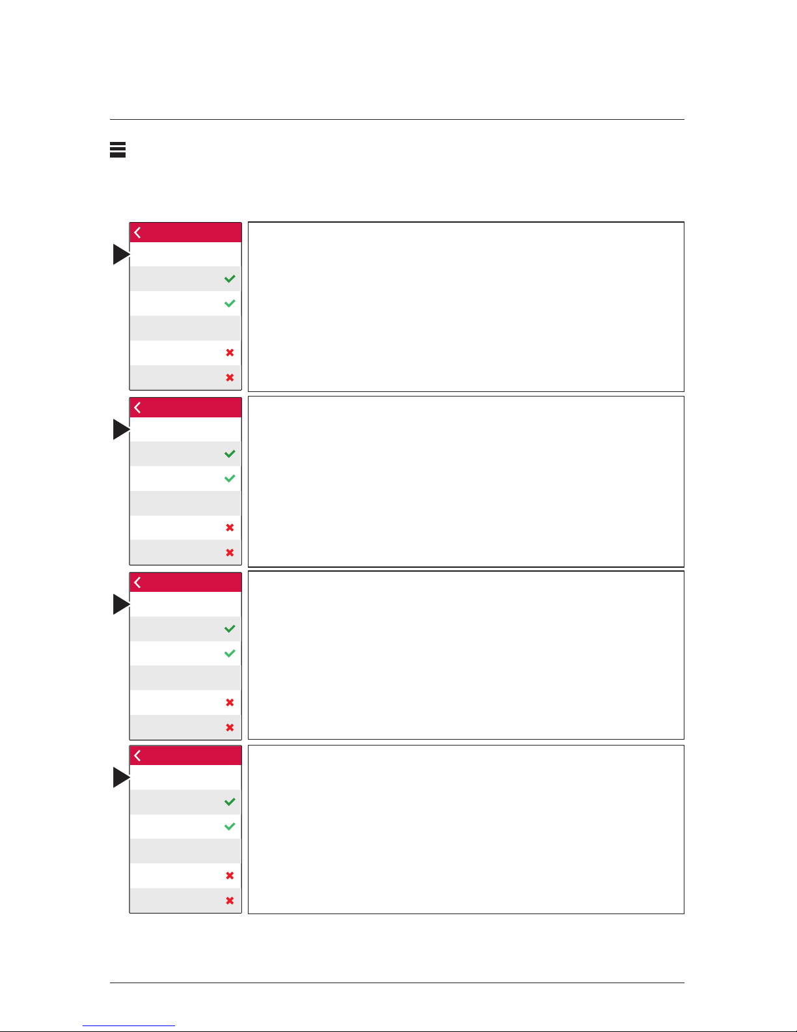The height and width of the screenshot is (1032, 797).
Task: Toggle last red cross in first panel
Action: (230, 378)
